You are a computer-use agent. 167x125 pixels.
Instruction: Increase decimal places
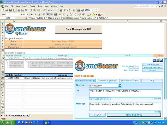click(x=71, y=15)
